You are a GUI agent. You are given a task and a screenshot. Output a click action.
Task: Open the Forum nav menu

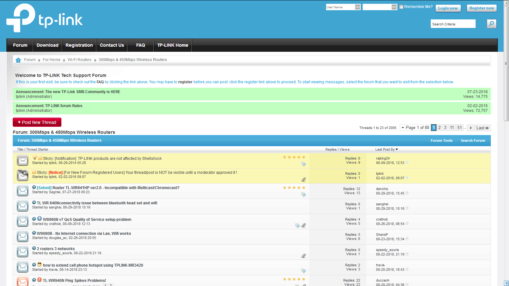tap(20, 45)
